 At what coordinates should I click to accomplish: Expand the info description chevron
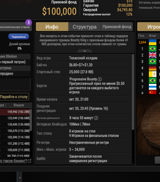(x=85, y=51)
